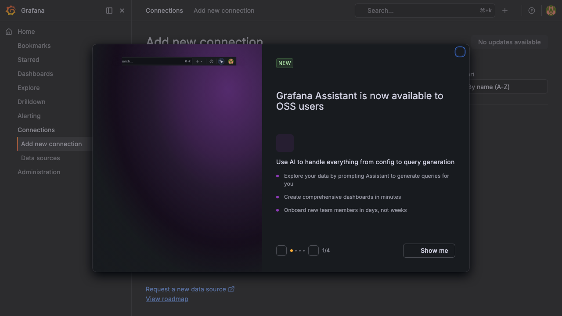Viewport: 562px width, 316px height.
Task: Open the user avatar menu
Action: [551, 11]
